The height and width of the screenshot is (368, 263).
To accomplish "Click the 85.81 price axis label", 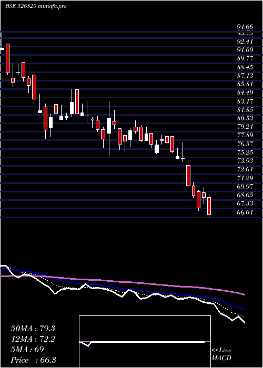I will pos(245,84).
